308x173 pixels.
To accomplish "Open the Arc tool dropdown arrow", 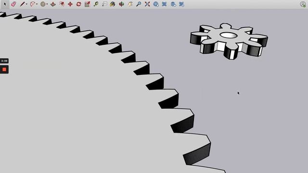I will (37, 4).
